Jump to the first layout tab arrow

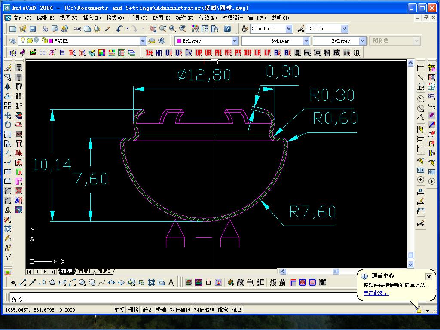(x=29, y=272)
